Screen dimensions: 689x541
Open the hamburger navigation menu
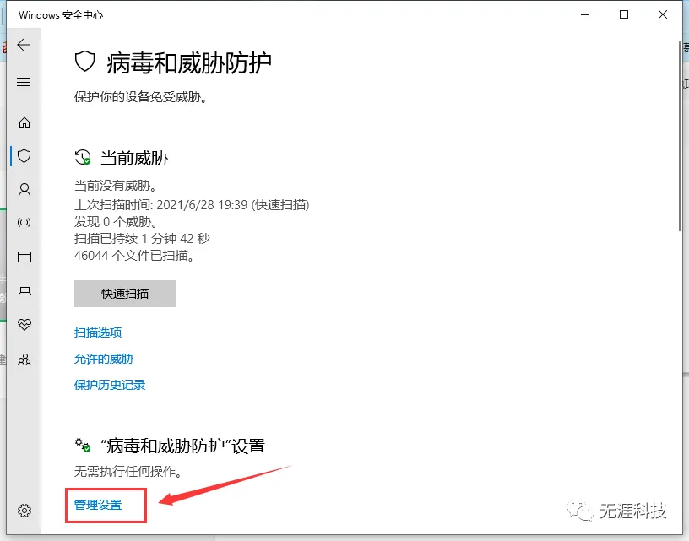[x=24, y=82]
